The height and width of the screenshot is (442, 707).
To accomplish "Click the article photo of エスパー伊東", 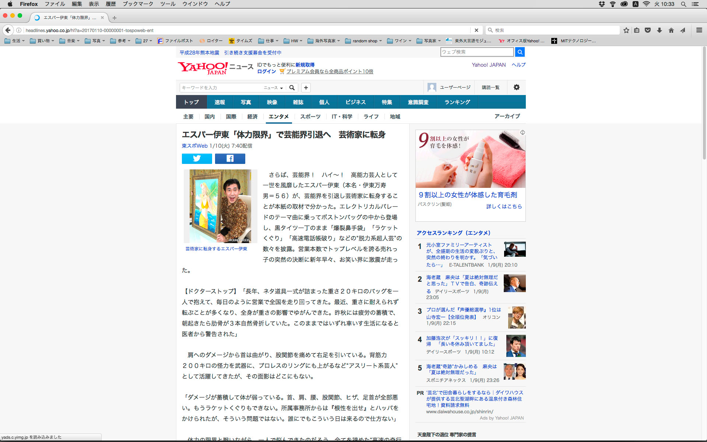I will [220, 206].
